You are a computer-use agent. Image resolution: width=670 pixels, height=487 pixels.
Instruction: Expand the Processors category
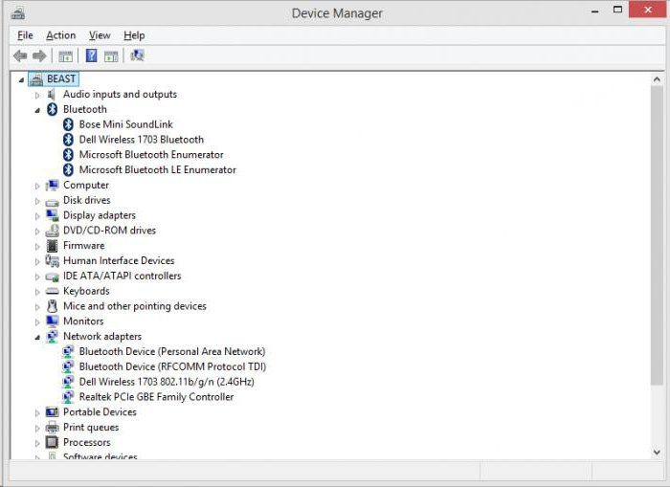click(x=37, y=443)
